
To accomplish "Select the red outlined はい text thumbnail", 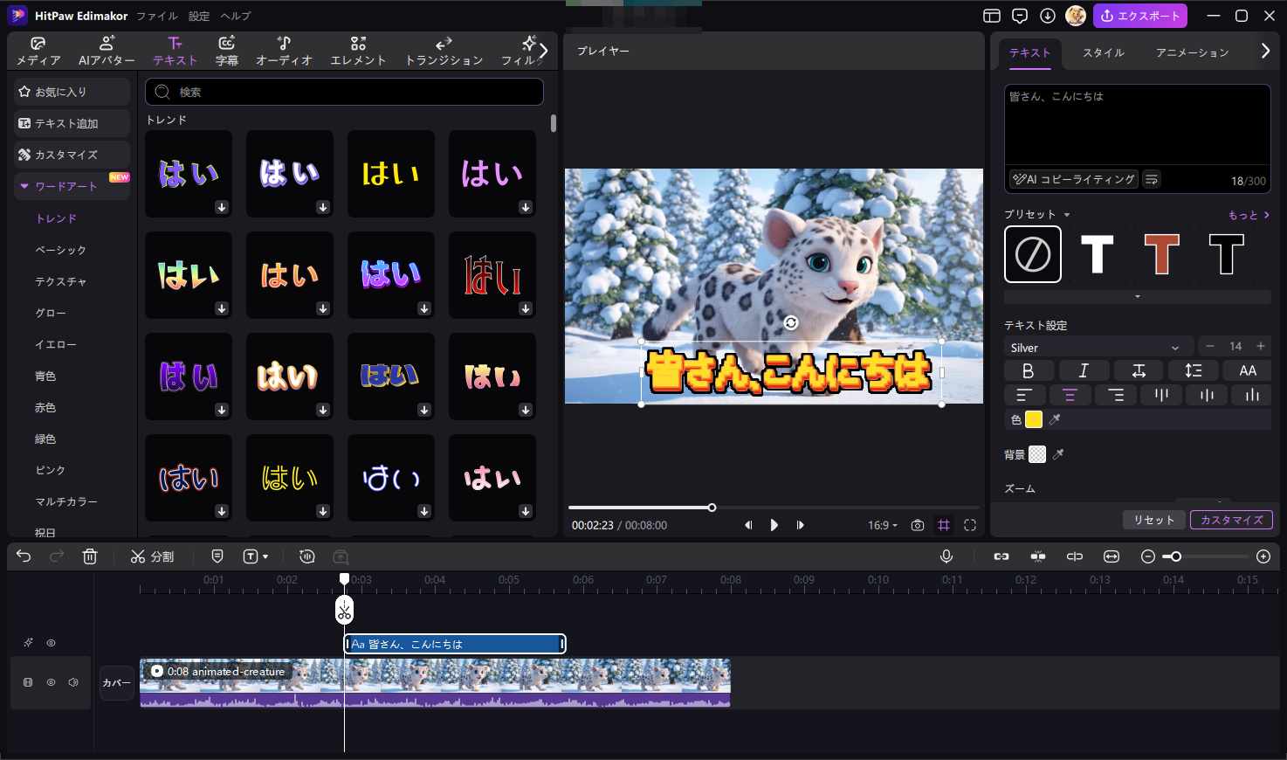I will (492, 275).
